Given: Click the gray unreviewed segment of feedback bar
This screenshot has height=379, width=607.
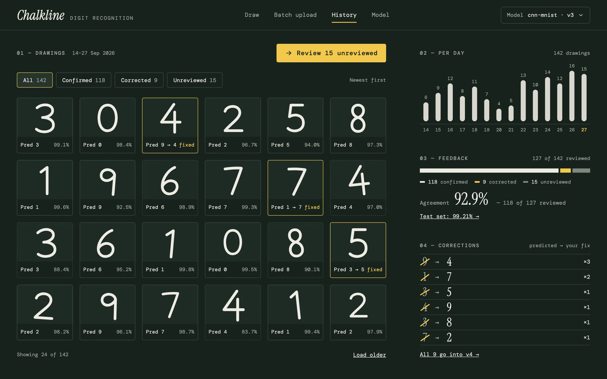Looking at the screenshot, I should 581,171.
